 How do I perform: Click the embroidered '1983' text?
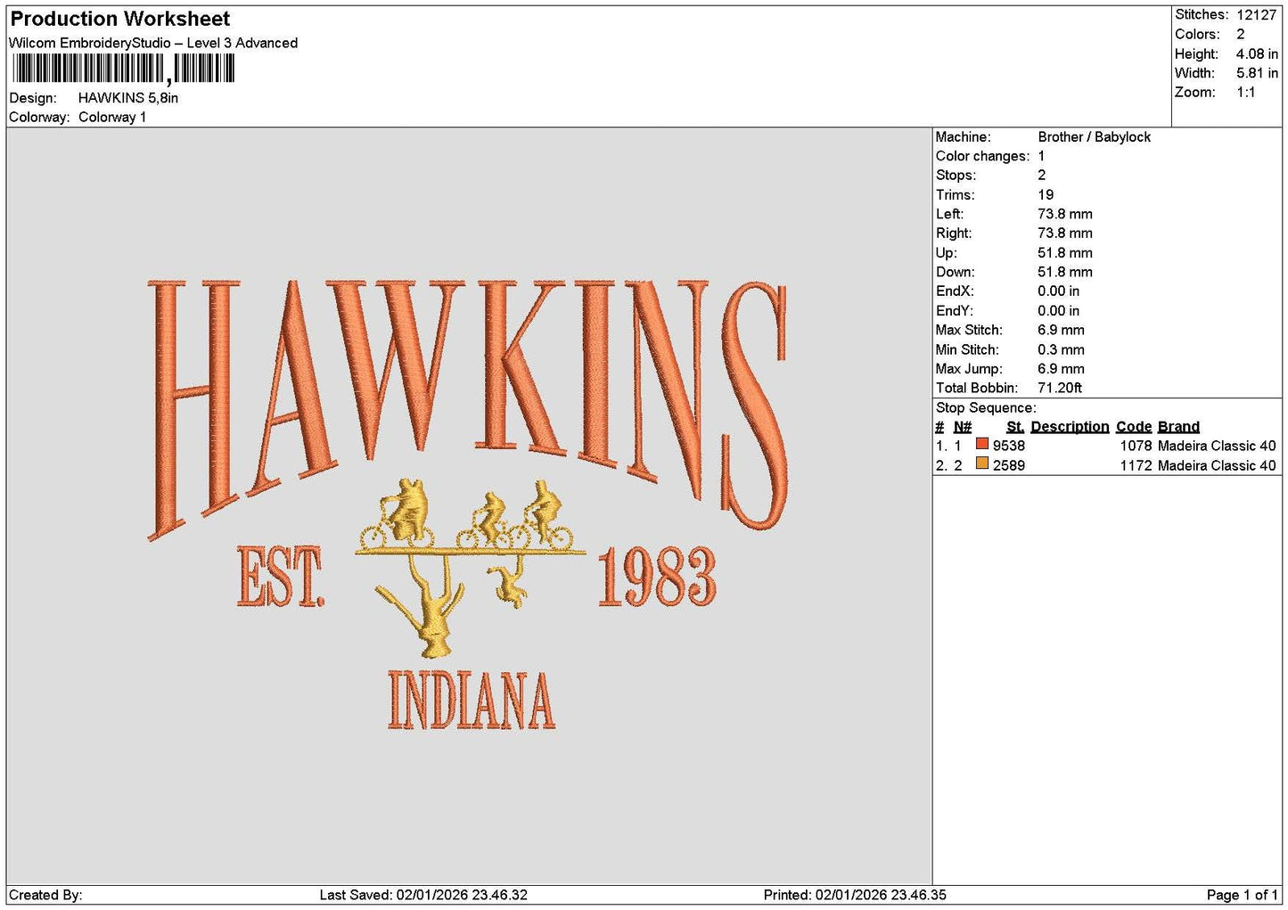coord(657,577)
